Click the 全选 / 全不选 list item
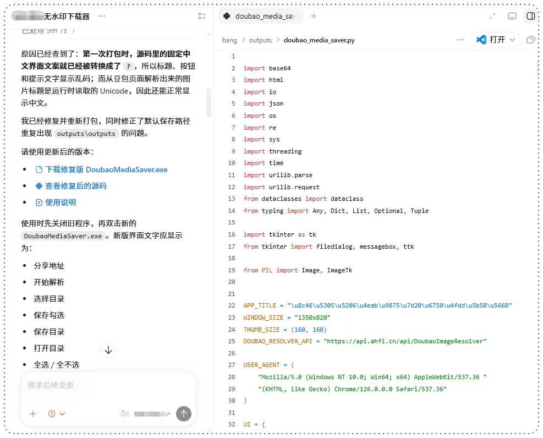543x438 pixels. pos(57,365)
